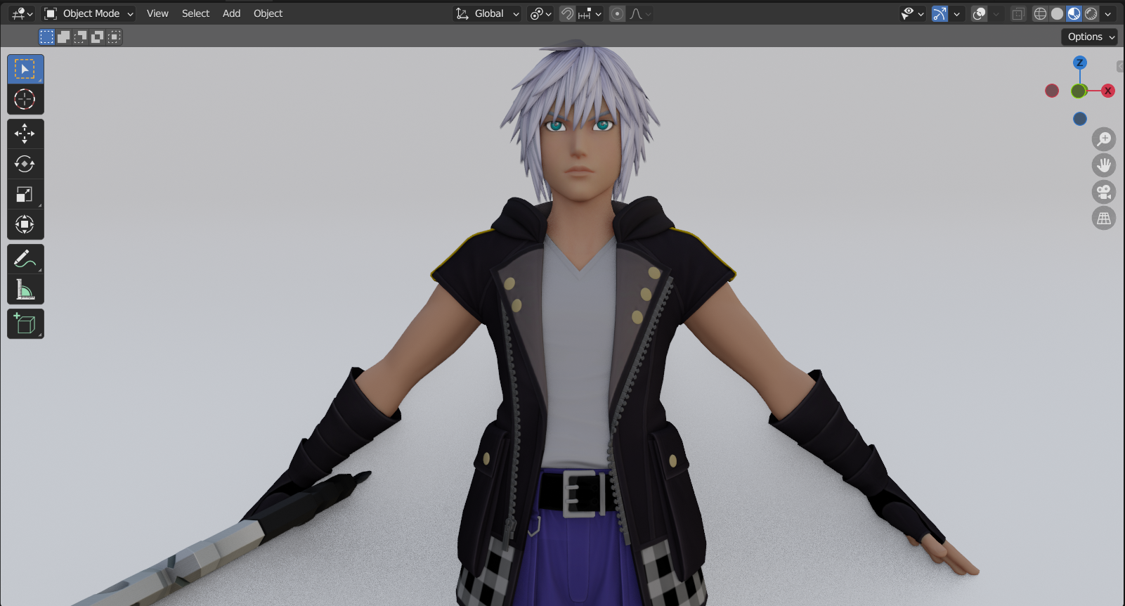Image resolution: width=1125 pixels, height=606 pixels.
Task: Select the Transform tool
Action: 25,224
